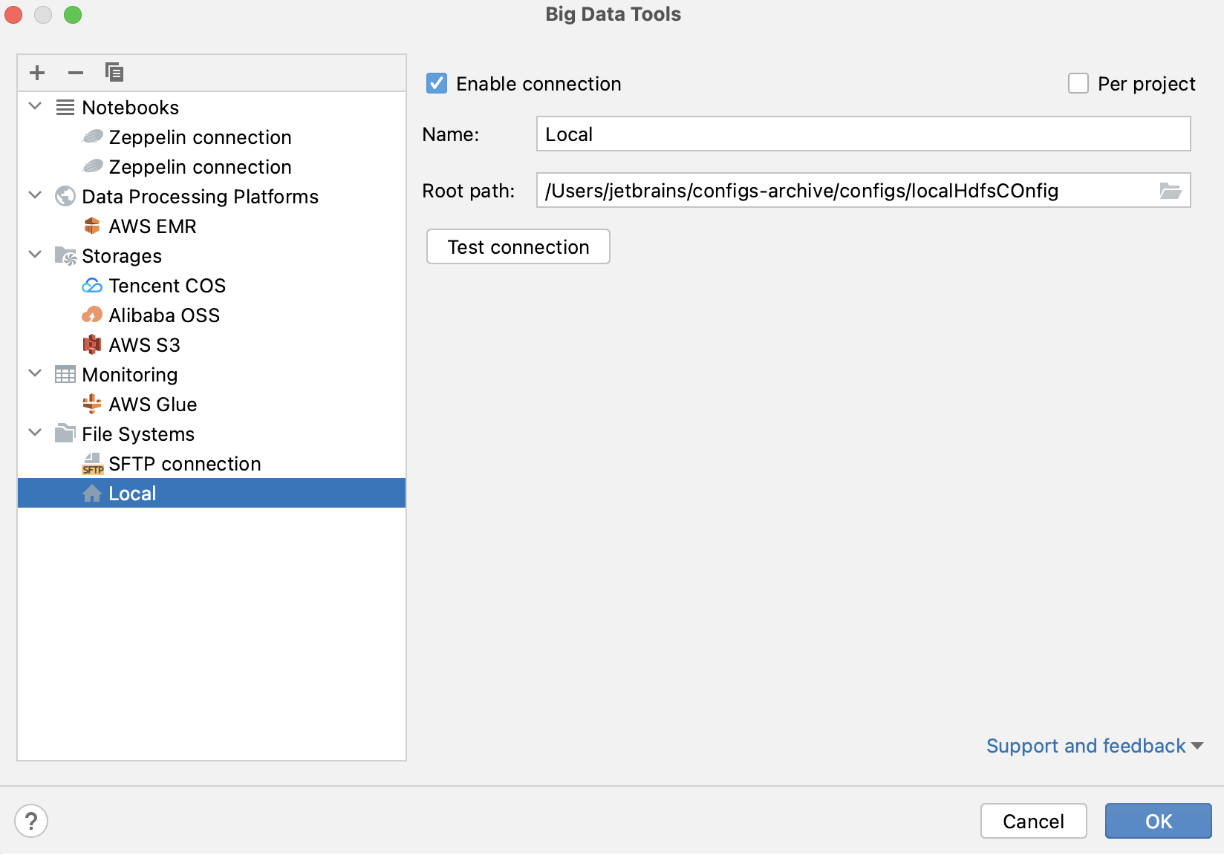Image resolution: width=1224 pixels, height=855 pixels.
Task: Click the Cancel button
Action: click(1033, 821)
